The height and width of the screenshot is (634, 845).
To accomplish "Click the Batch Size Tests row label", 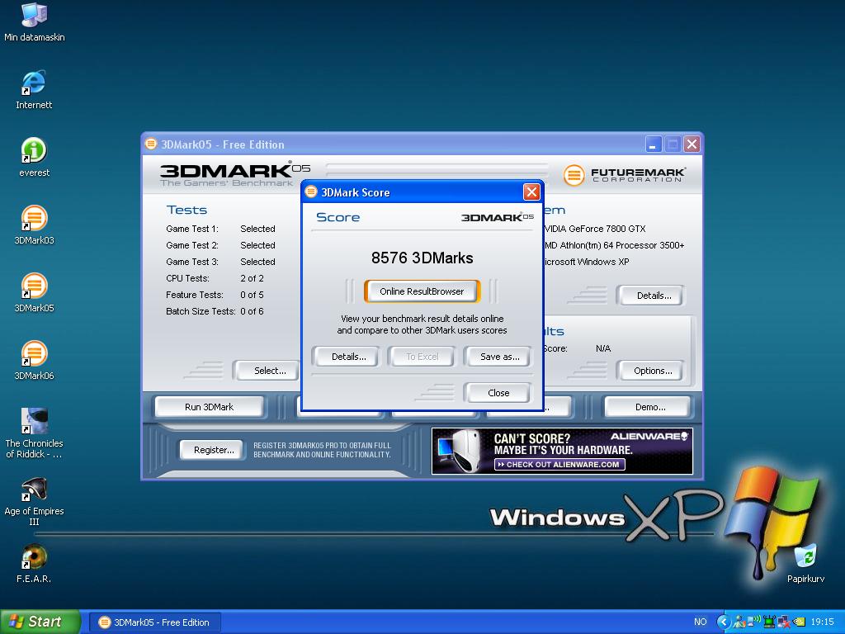I will coord(201,311).
